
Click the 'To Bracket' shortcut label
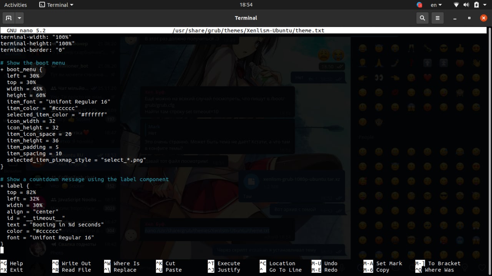[x=444, y=263]
